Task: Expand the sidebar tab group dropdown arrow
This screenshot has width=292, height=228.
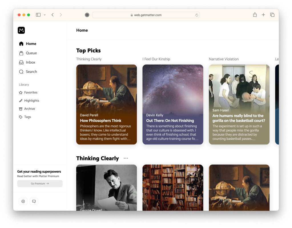Action: coord(45,15)
